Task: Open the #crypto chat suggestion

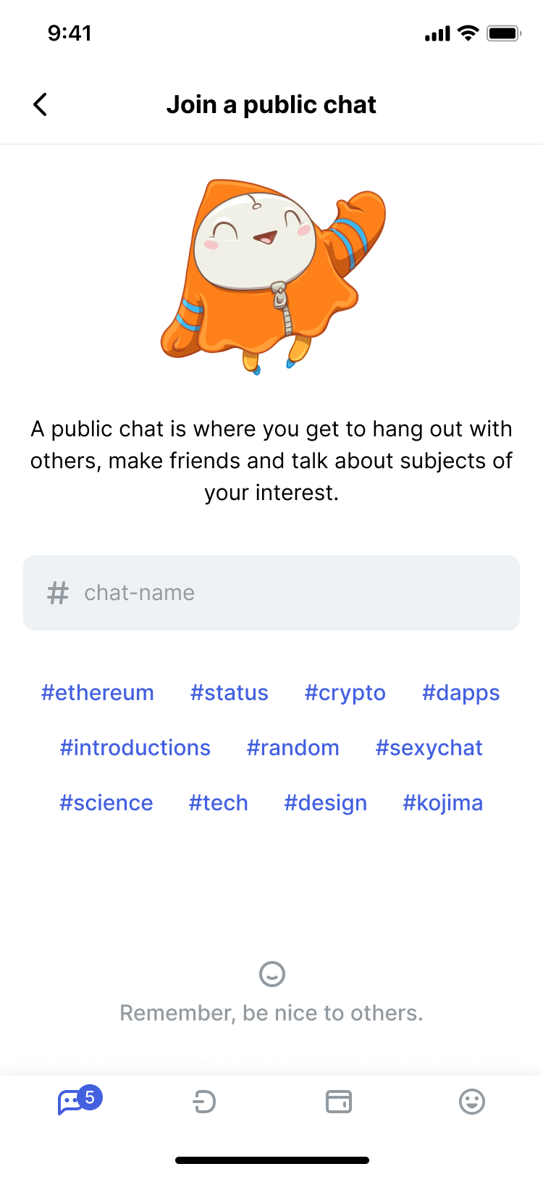Action: pyautogui.click(x=345, y=693)
